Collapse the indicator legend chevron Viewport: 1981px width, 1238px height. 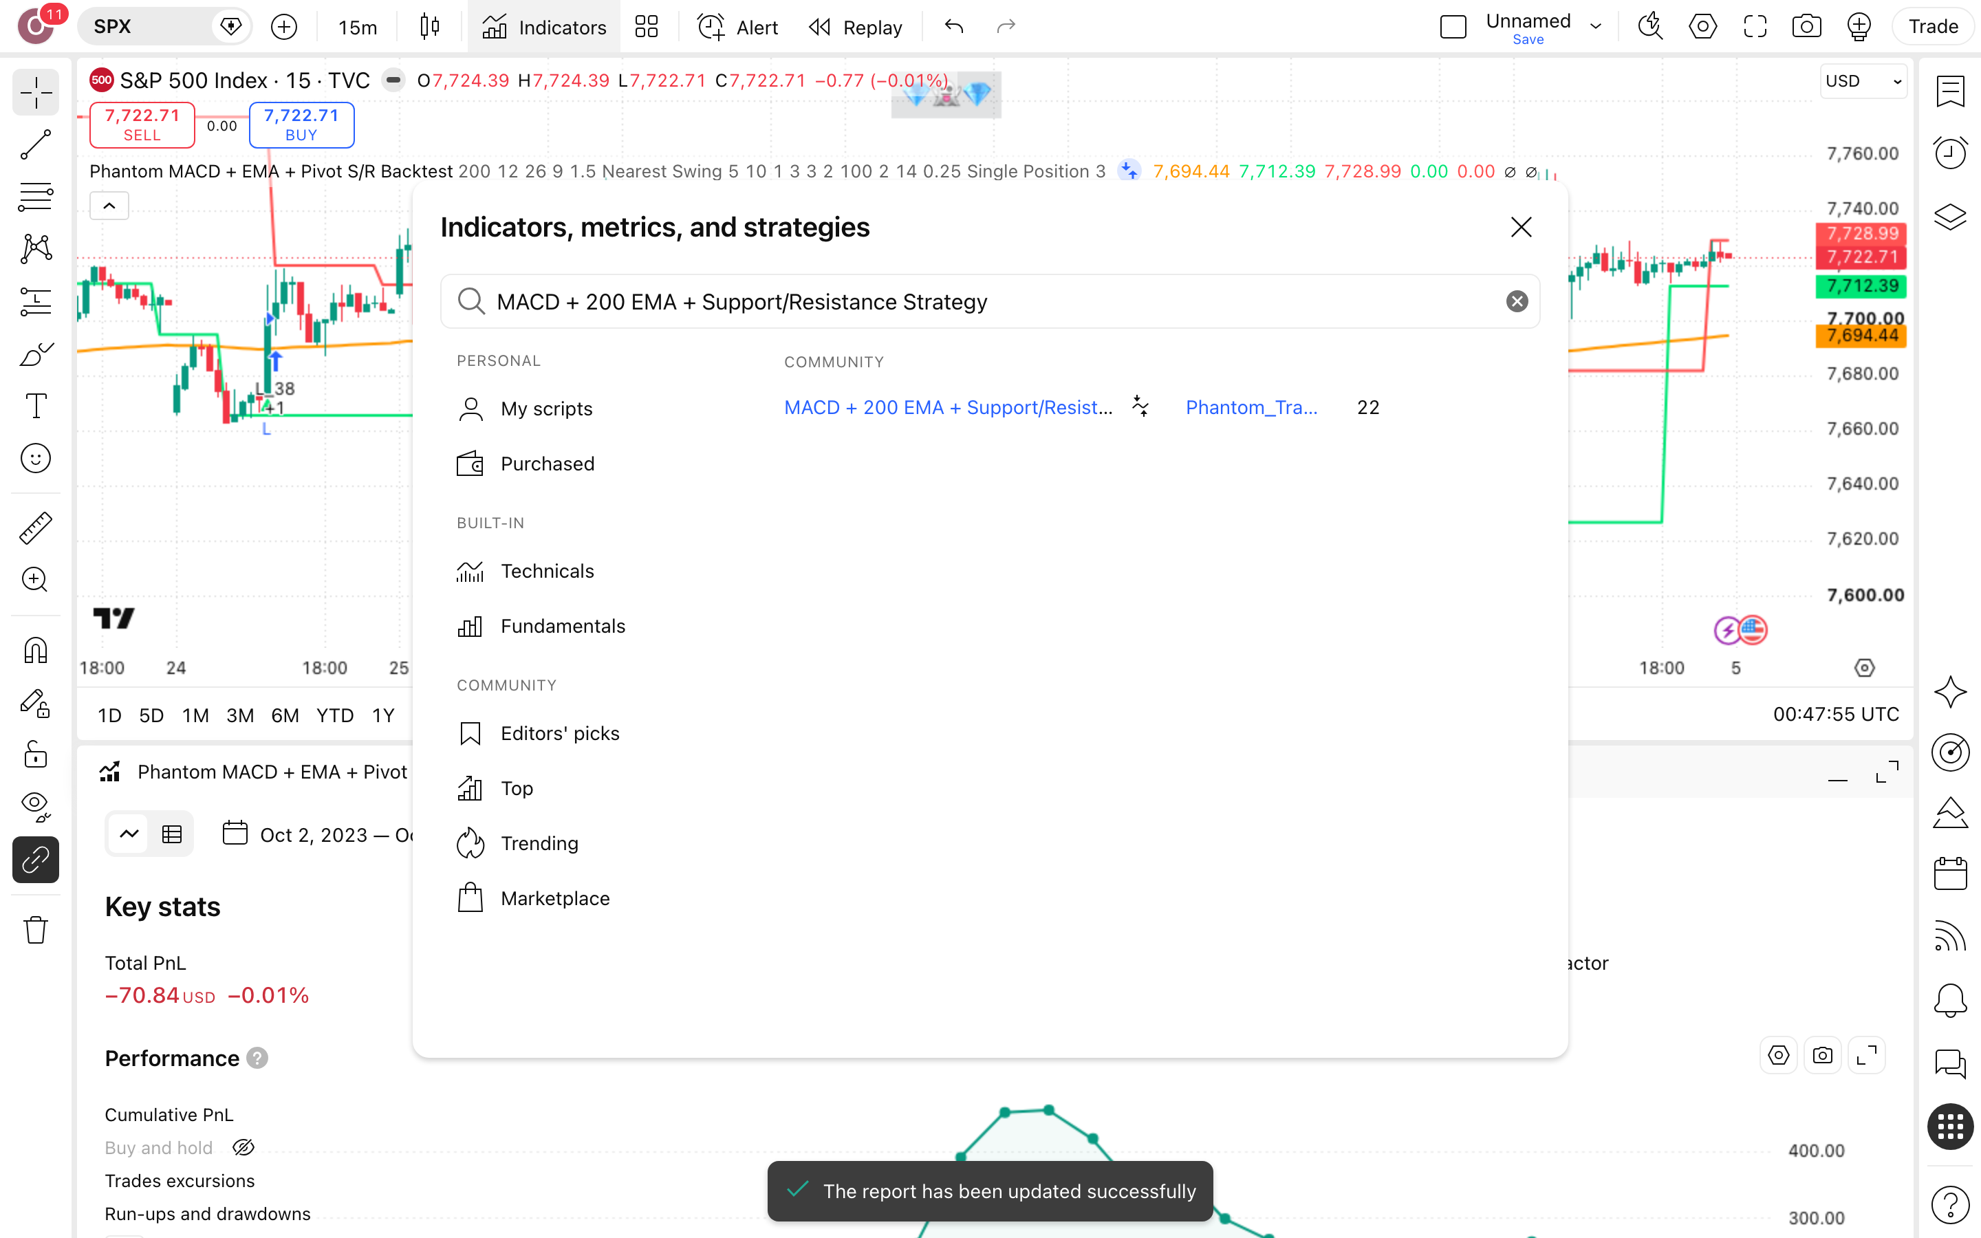pos(109,206)
